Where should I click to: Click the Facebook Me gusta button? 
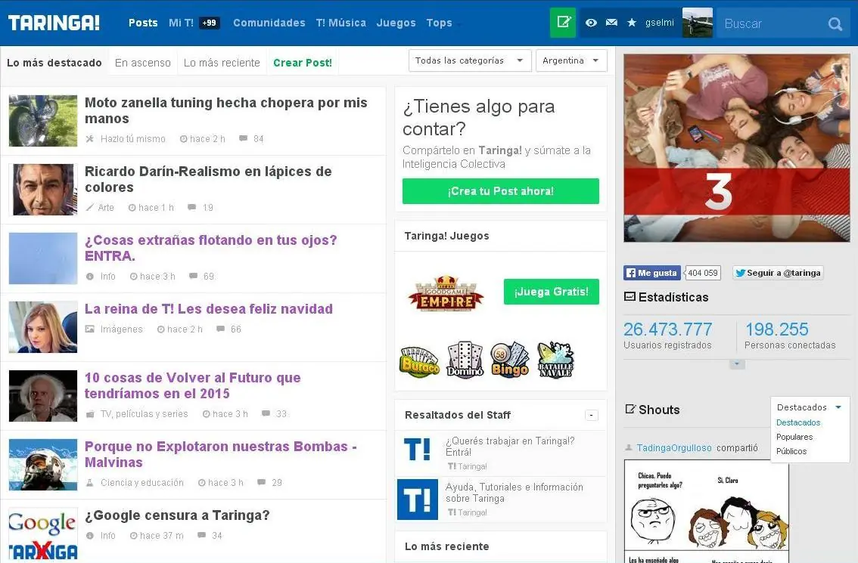pos(651,273)
